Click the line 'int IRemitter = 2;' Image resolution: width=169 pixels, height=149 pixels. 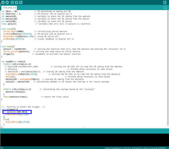(11, 14)
